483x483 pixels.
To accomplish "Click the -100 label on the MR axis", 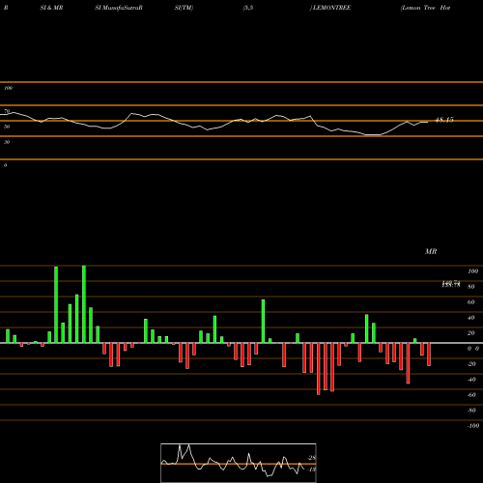I will pos(473,426).
